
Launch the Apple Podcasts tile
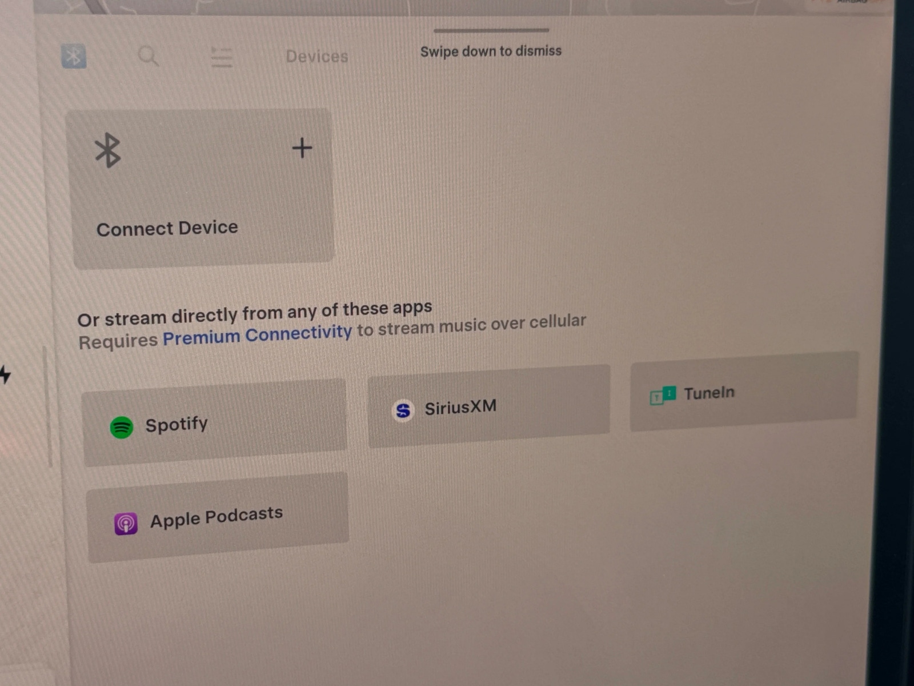(218, 518)
